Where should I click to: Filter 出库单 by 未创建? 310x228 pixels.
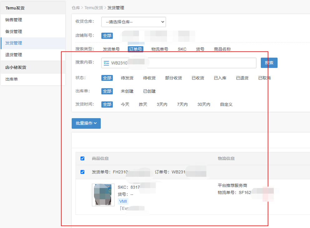[127, 92]
